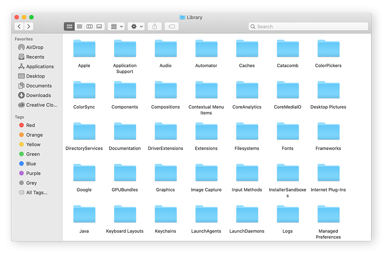Switch to icon view
The width and height of the screenshot is (385, 255).
tap(69, 26)
